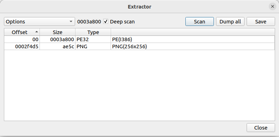Sort by the Type column header
Viewport: 279px width, 137px height.
pyautogui.click(x=93, y=32)
